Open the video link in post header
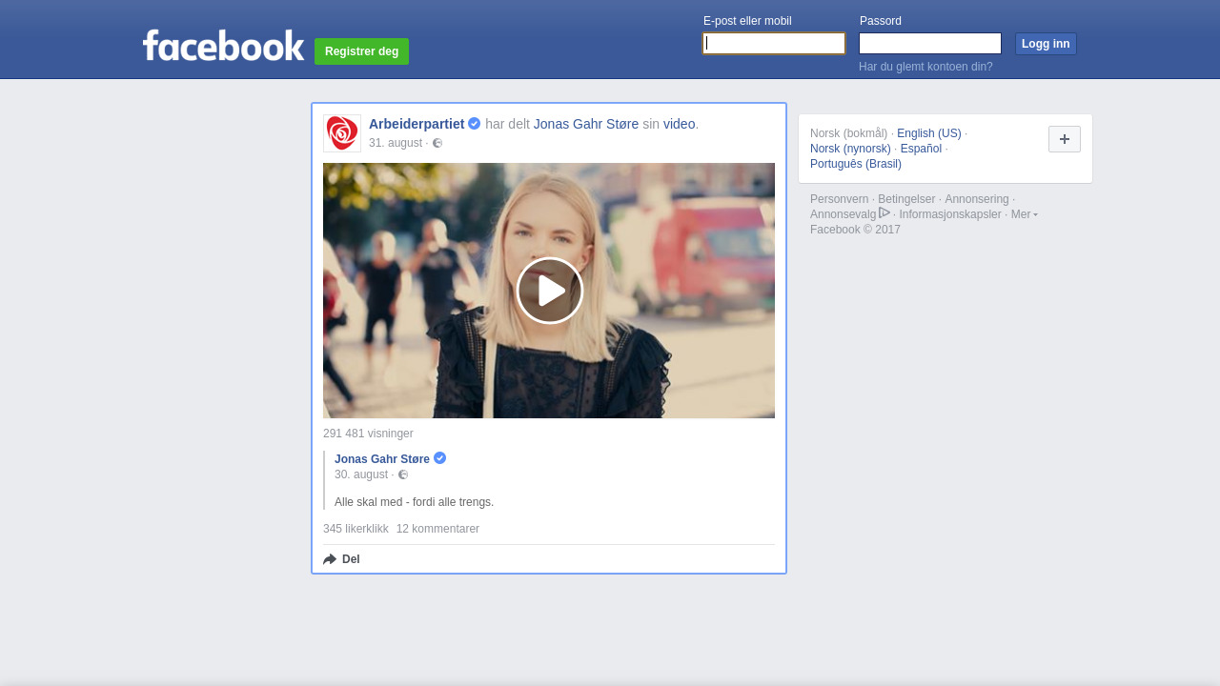The width and height of the screenshot is (1220, 686). [x=679, y=124]
